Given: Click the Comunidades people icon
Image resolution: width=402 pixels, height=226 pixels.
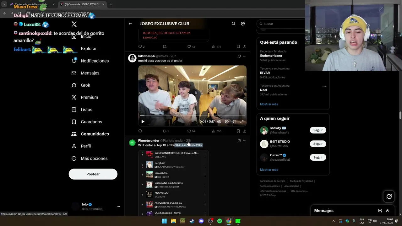Looking at the screenshot, I should pyautogui.click(x=74, y=134).
